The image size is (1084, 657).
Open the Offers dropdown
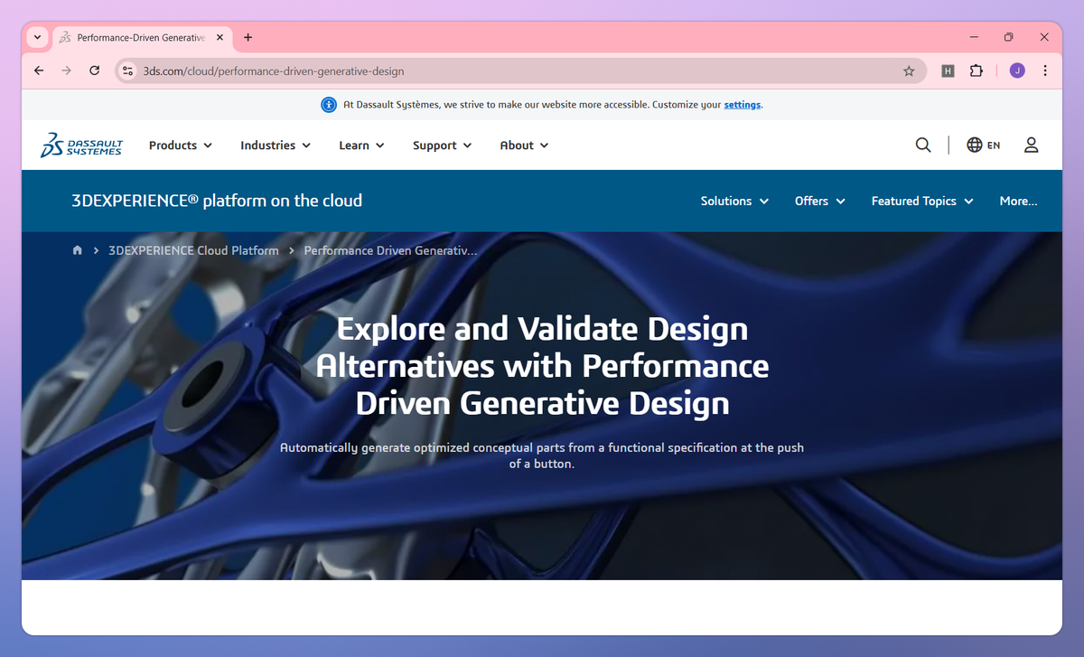point(819,201)
